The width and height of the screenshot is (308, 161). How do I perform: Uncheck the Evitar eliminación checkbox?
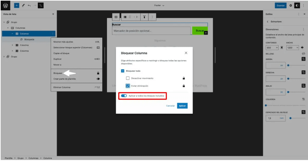pos(128,86)
